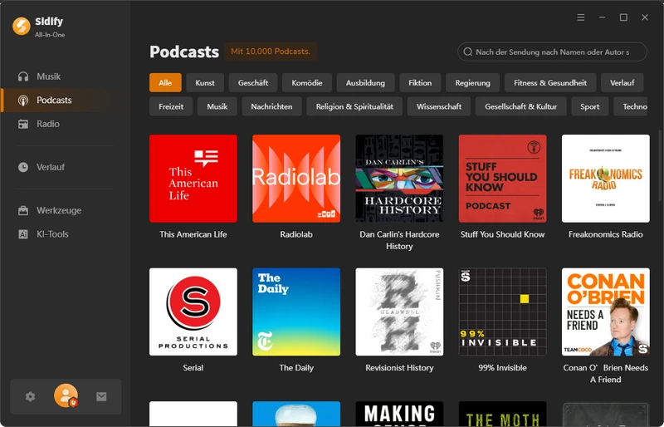This screenshot has width=664, height=427.
Task: Open The Daily cover
Action: click(x=296, y=312)
